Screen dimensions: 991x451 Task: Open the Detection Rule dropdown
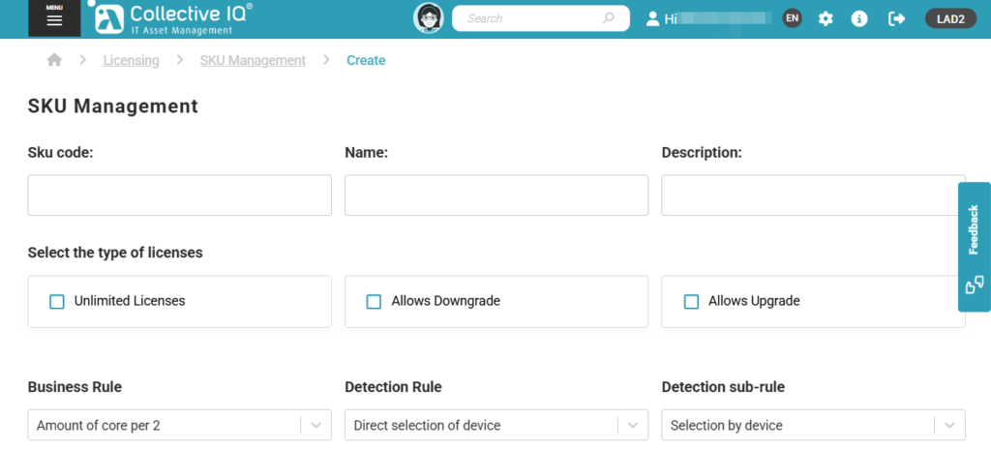pos(633,425)
